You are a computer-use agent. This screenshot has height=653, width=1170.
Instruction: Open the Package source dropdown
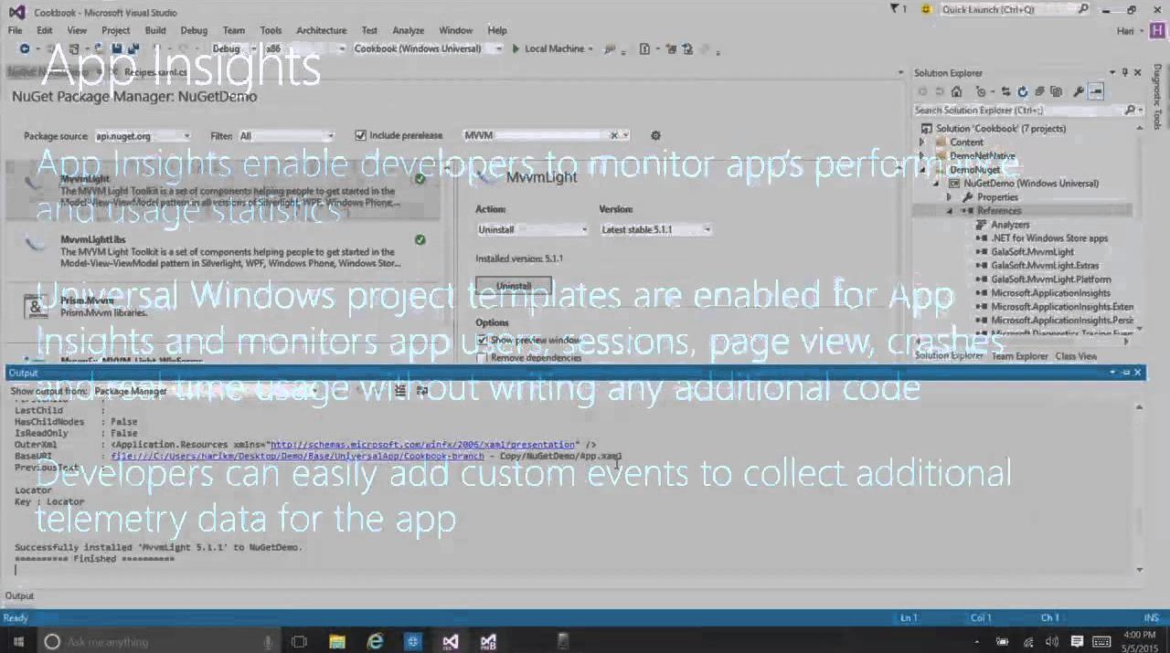coord(143,136)
